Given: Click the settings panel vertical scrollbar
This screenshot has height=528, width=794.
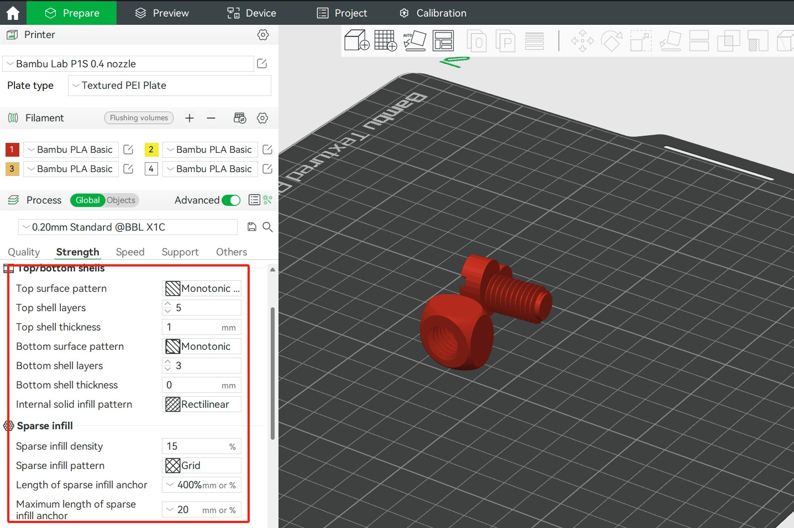Looking at the screenshot, I should (x=272, y=374).
